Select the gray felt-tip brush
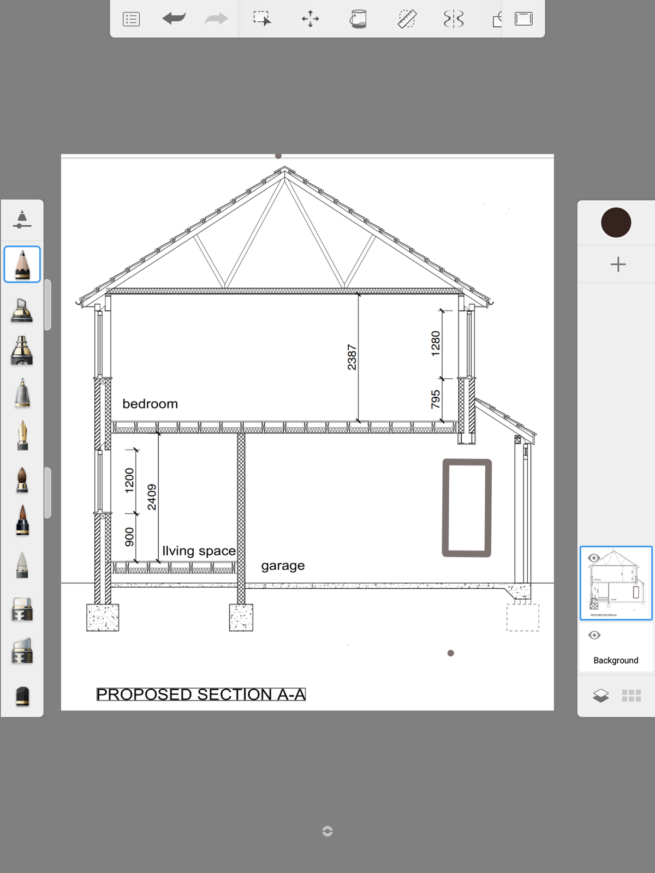 (22, 565)
